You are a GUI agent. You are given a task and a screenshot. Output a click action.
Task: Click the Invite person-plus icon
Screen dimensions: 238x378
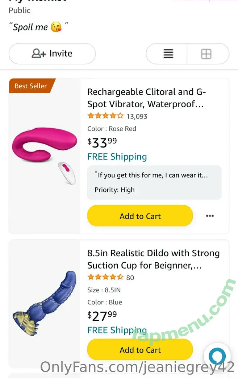click(39, 54)
